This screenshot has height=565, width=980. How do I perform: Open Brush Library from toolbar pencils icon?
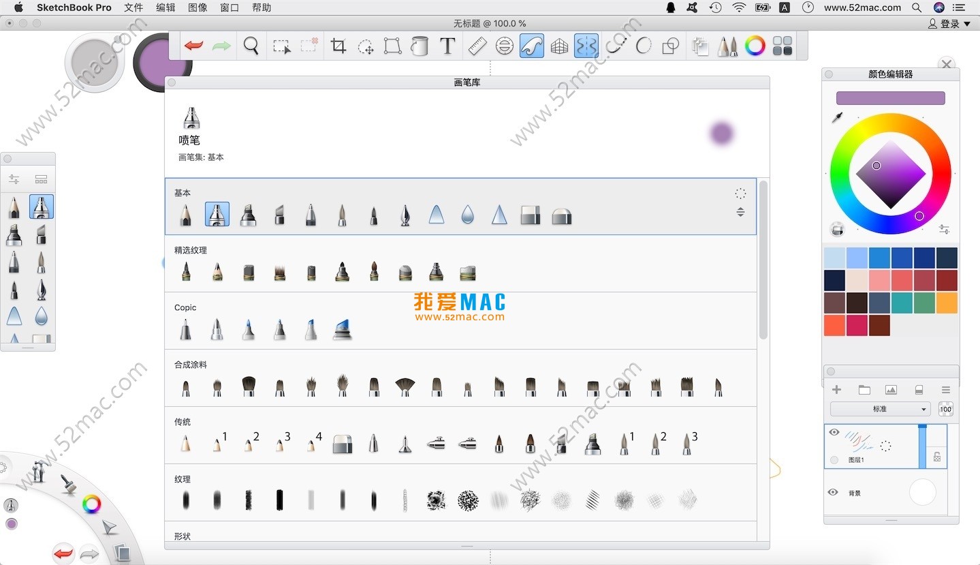pyautogui.click(x=727, y=46)
